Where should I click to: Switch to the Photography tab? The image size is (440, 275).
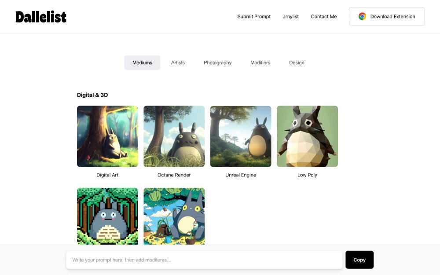217,63
